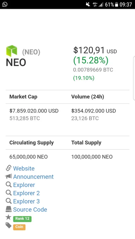The width and height of the screenshot is (135, 239).
Task: Open the Announcement link
Action: (x=33, y=177)
